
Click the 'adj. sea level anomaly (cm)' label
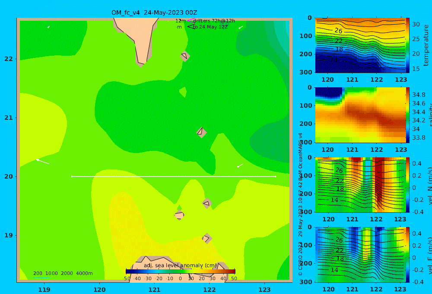[181, 265]
